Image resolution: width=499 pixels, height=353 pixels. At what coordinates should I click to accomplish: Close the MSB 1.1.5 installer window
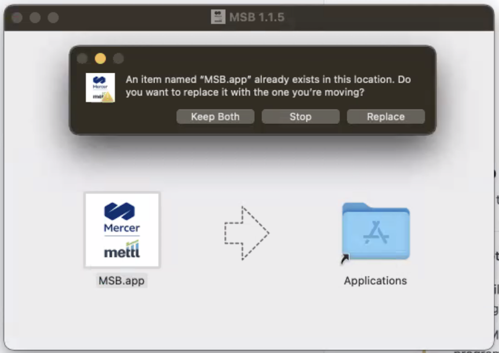(17, 18)
